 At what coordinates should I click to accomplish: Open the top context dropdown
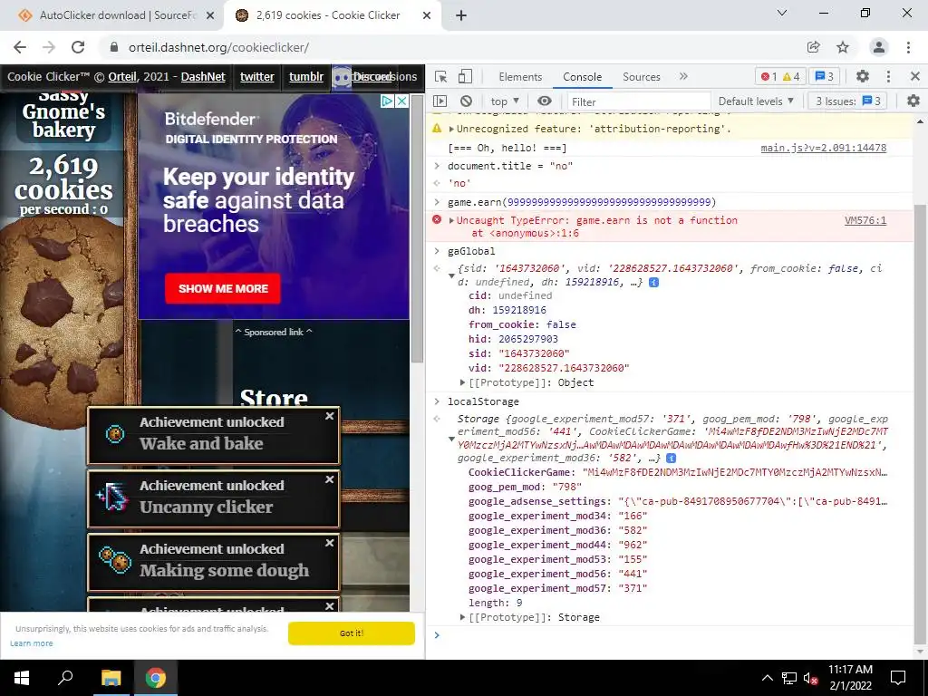click(505, 101)
